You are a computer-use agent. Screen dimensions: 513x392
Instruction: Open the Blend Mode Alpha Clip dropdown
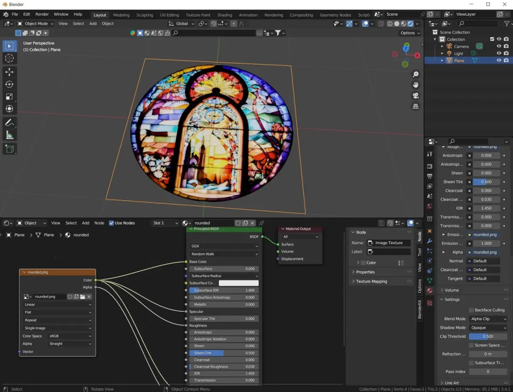pos(488,319)
